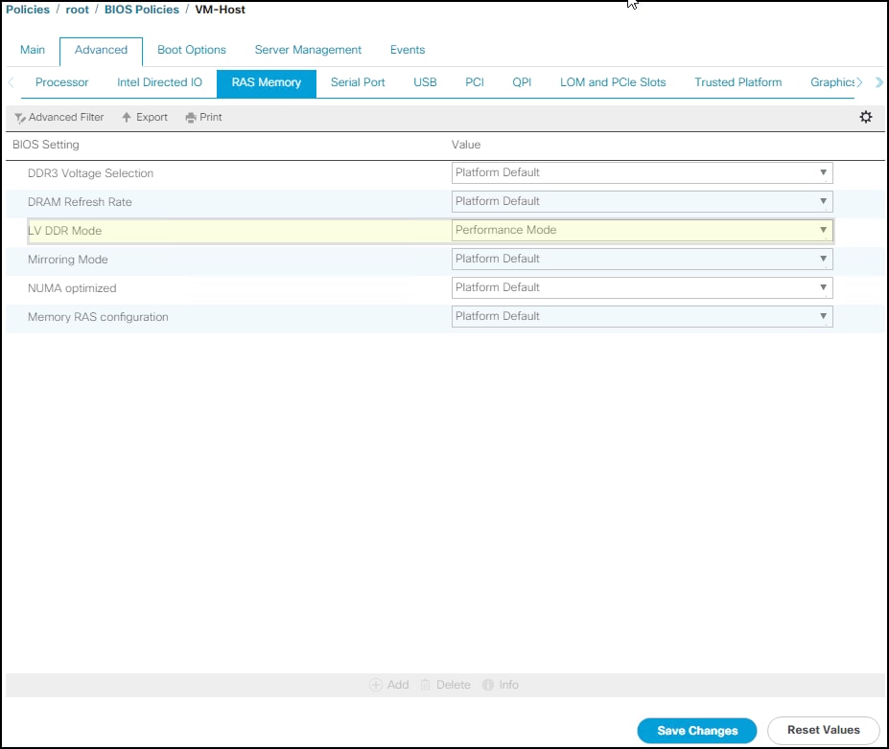Click the Save Changes button
The image size is (889, 749).
pos(696,730)
